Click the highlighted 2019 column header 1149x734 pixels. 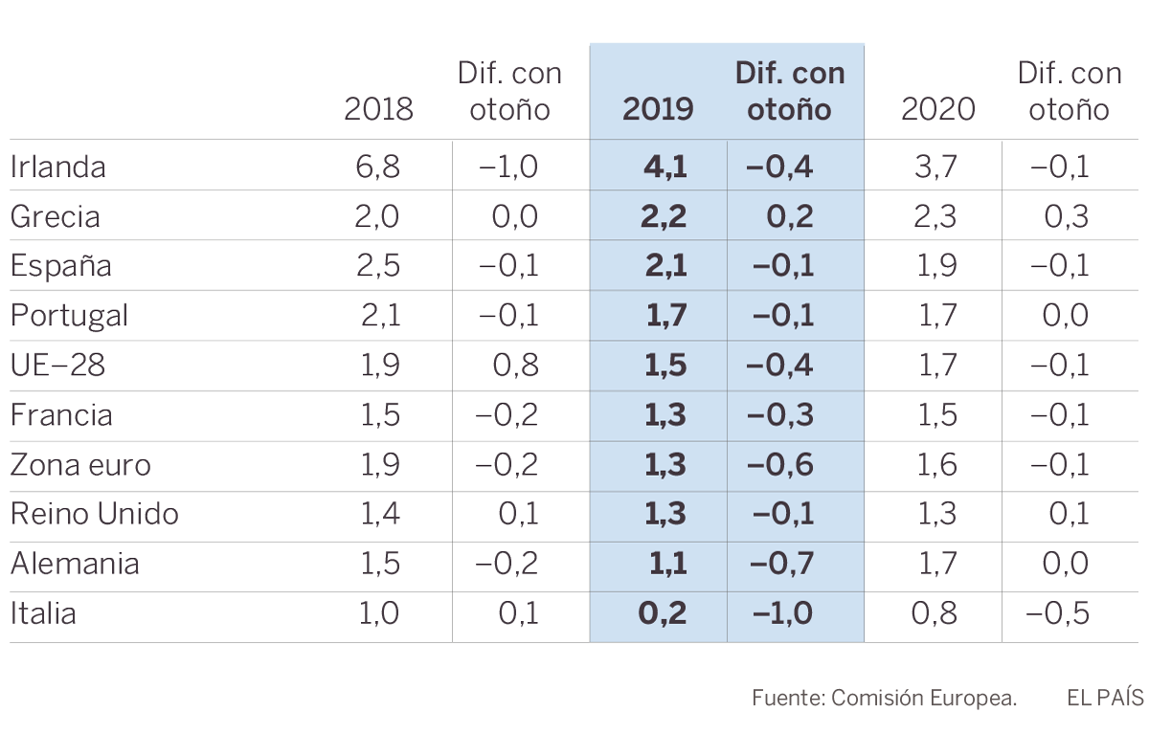658,109
